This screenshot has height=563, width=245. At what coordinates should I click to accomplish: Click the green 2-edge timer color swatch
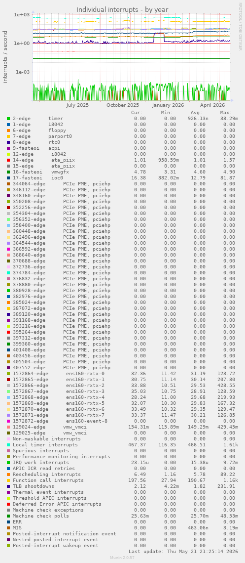8,119
